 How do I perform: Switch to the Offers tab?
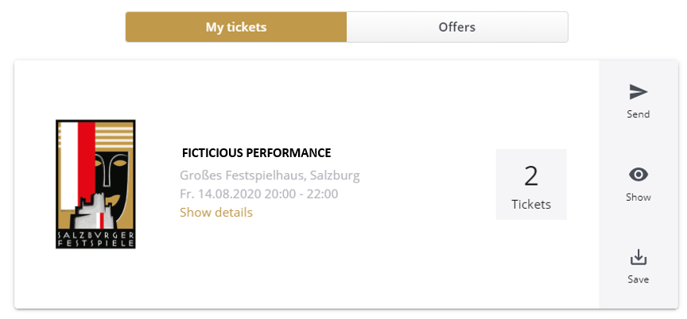(457, 27)
